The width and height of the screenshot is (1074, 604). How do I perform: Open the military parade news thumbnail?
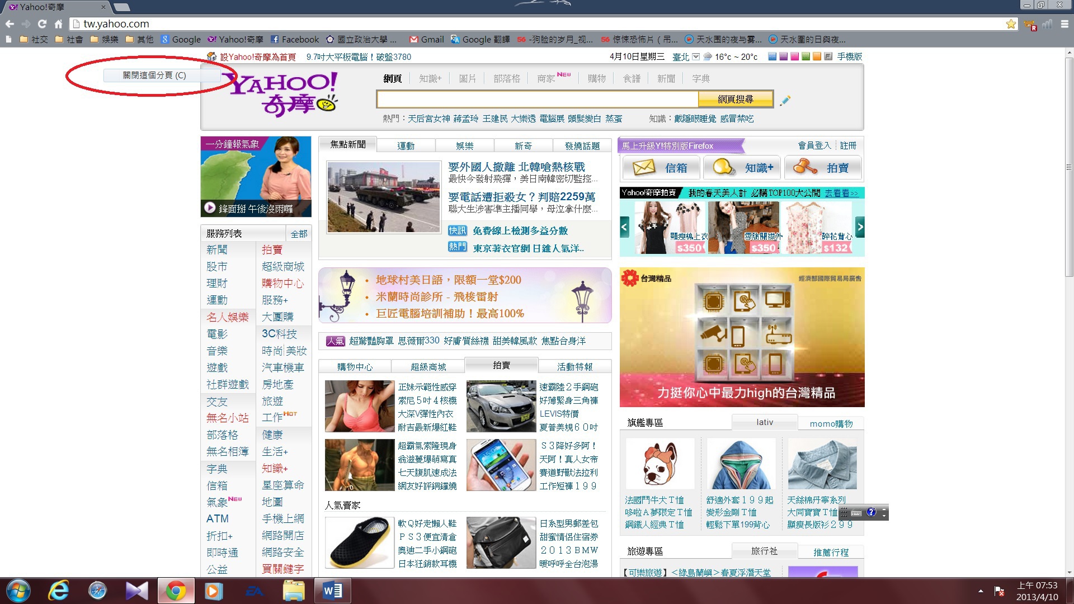[x=384, y=197]
